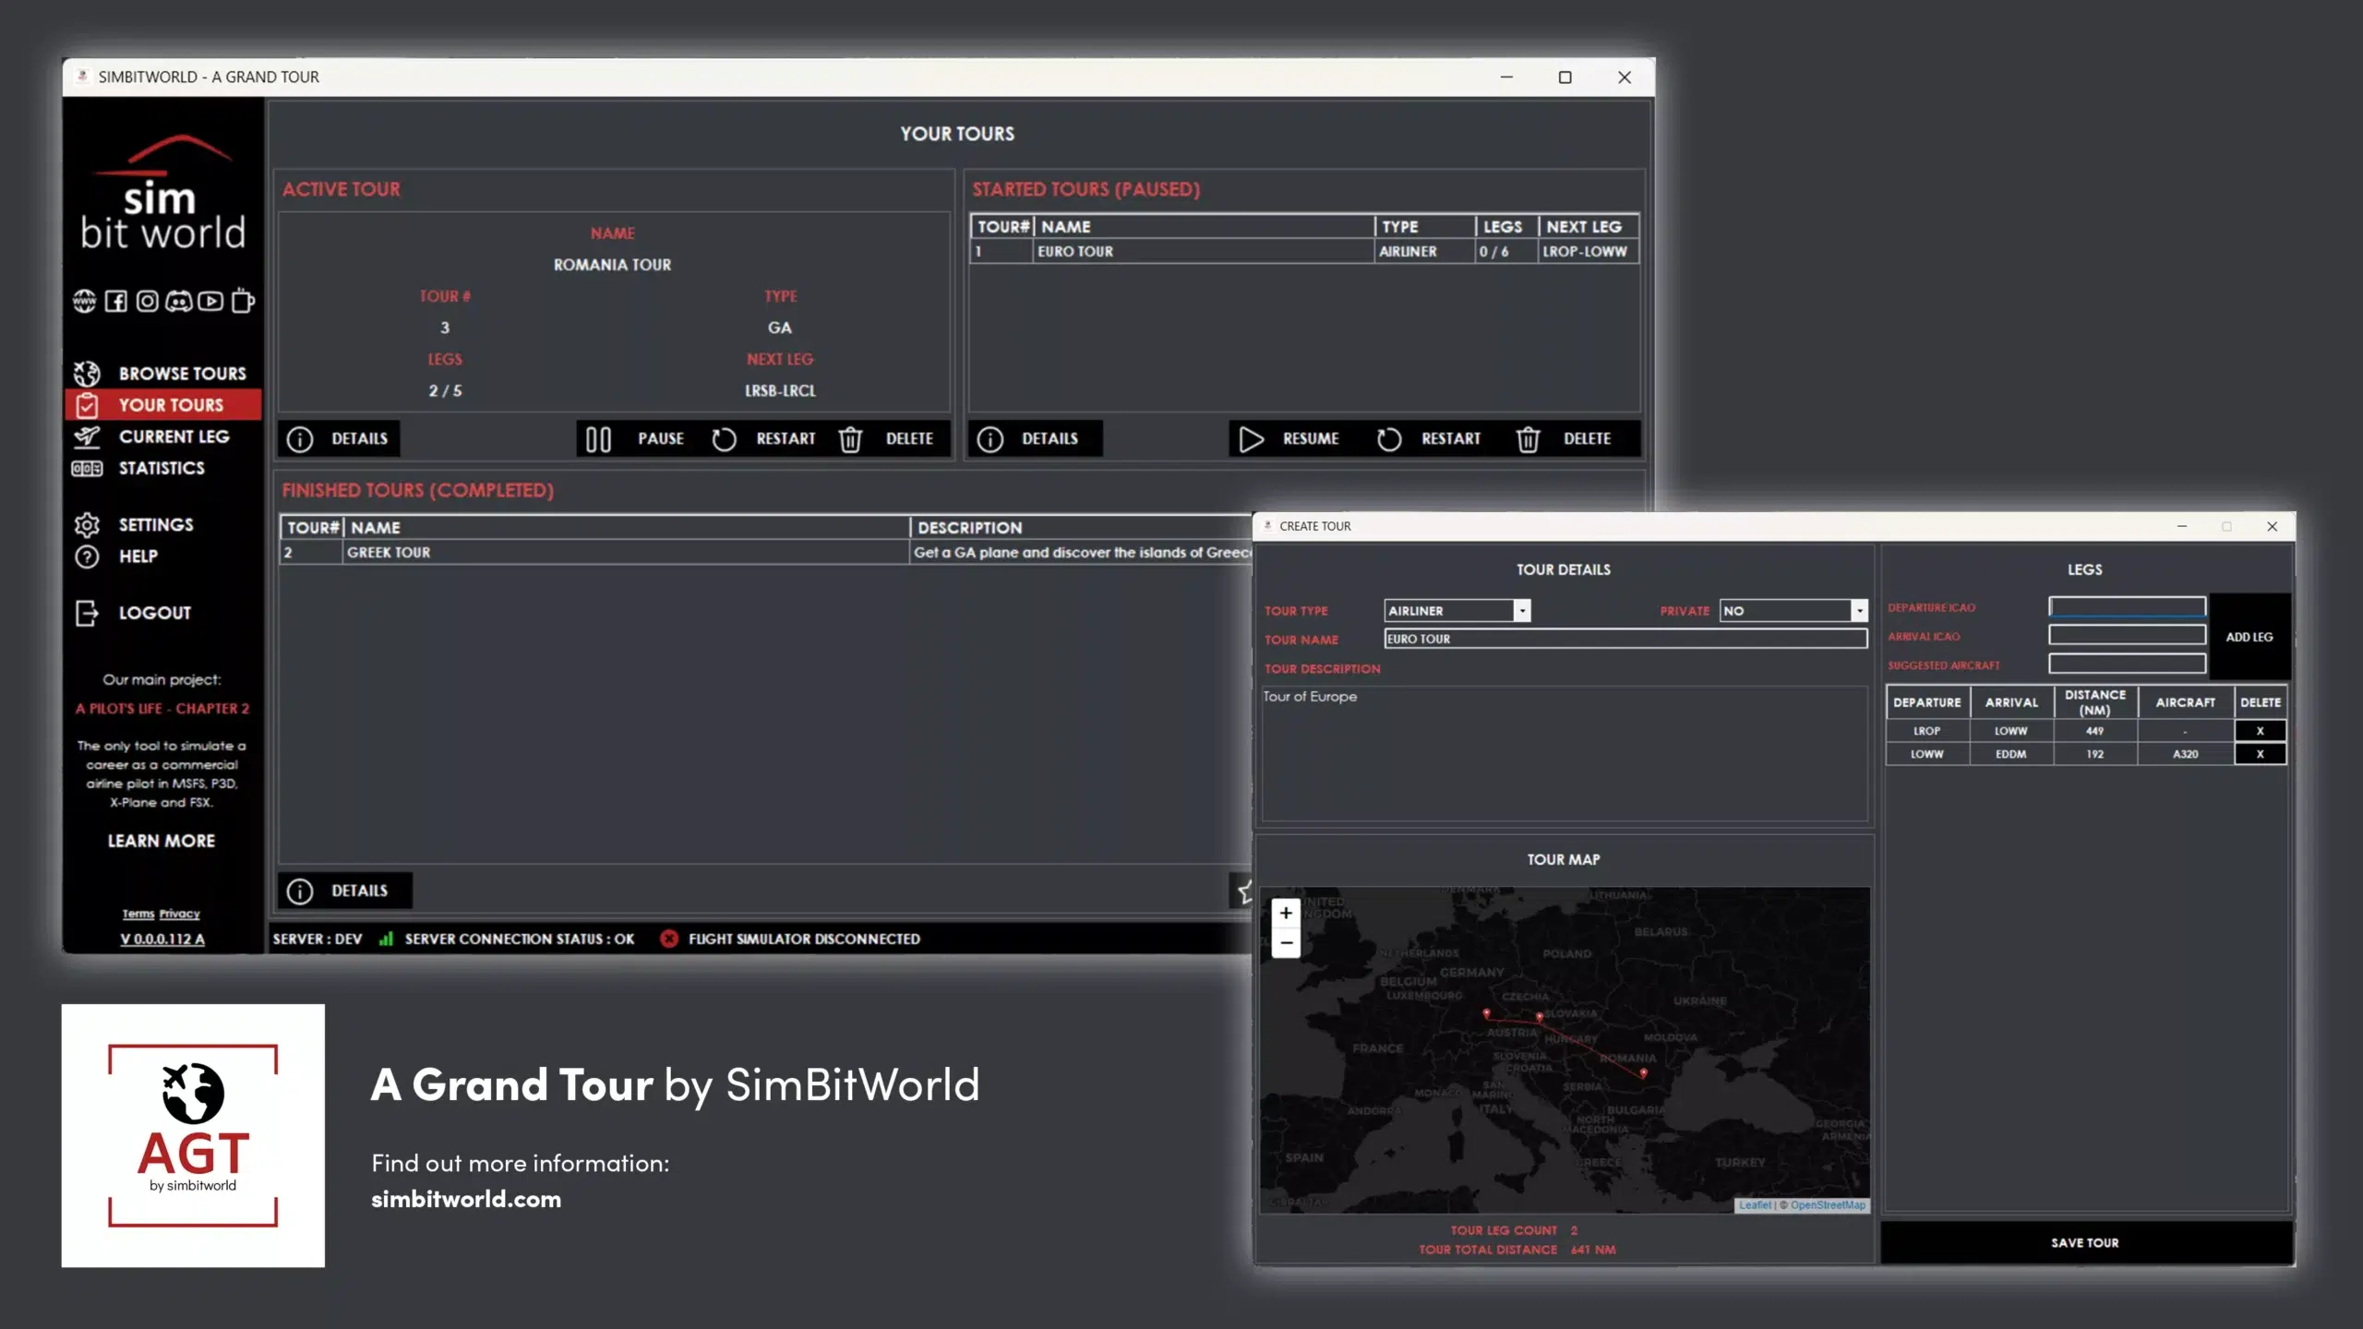This screenshot has width=2363, height=1329.
Task: Click the coffee cup donate icon
Action: (243, 301)
